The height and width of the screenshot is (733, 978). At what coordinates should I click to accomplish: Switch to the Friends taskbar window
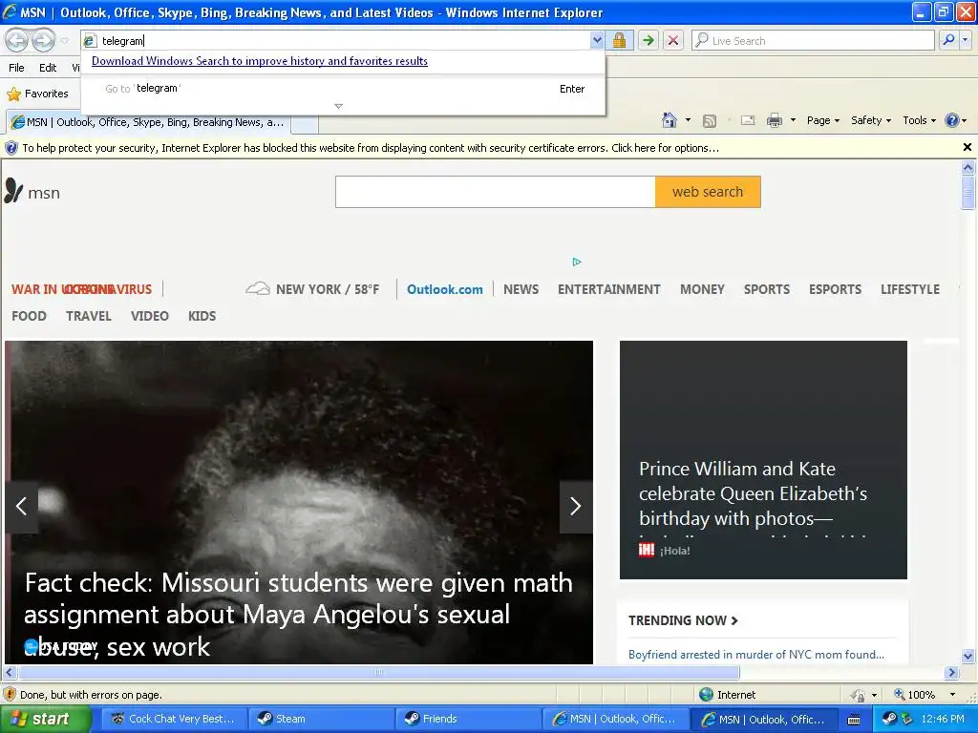pyautogui.click(x=467, y=719)
